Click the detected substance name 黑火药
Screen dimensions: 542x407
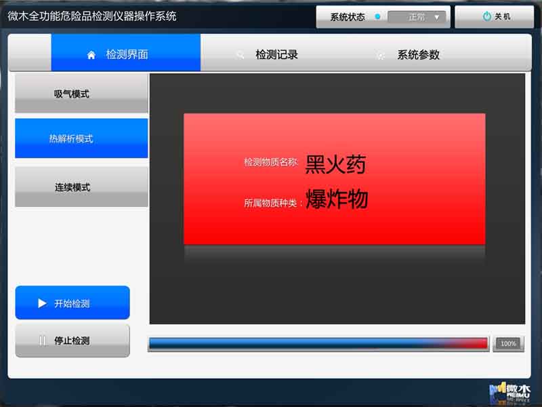[x=335, y=163]
